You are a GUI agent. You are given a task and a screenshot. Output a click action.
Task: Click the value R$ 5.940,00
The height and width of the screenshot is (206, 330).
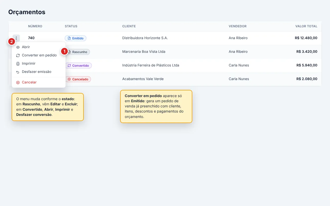pyautogui.click(x=307, y=65)
